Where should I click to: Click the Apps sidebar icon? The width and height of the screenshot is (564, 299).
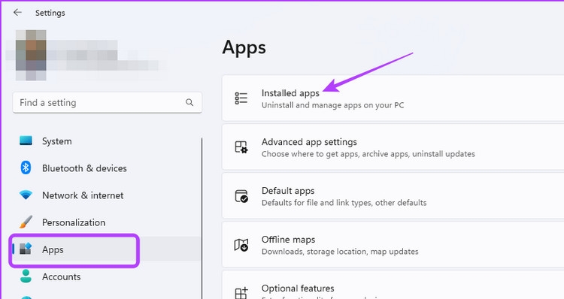click(x=26, y=249)
